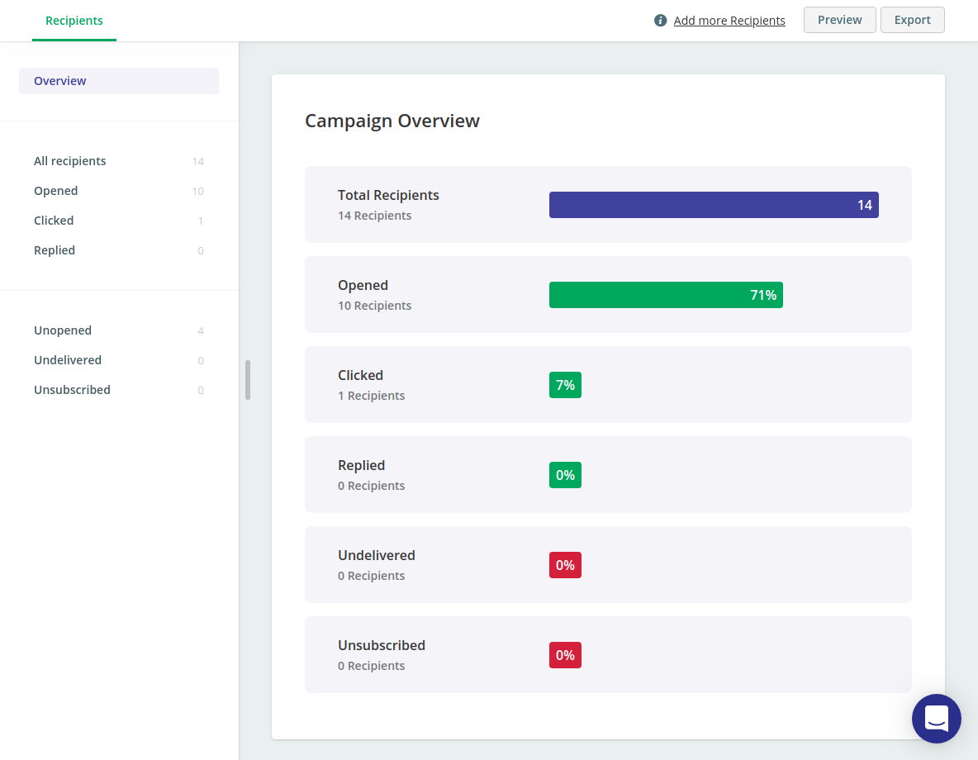The image size is (978, 760).
Task: Click the 7% Clicked badge
Action: pyautogui.click(x=565, y=385)
